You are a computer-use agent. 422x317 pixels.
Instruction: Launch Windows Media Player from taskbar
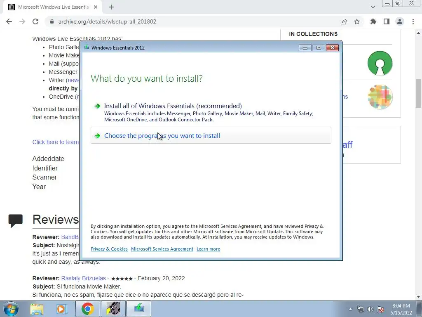62,309
